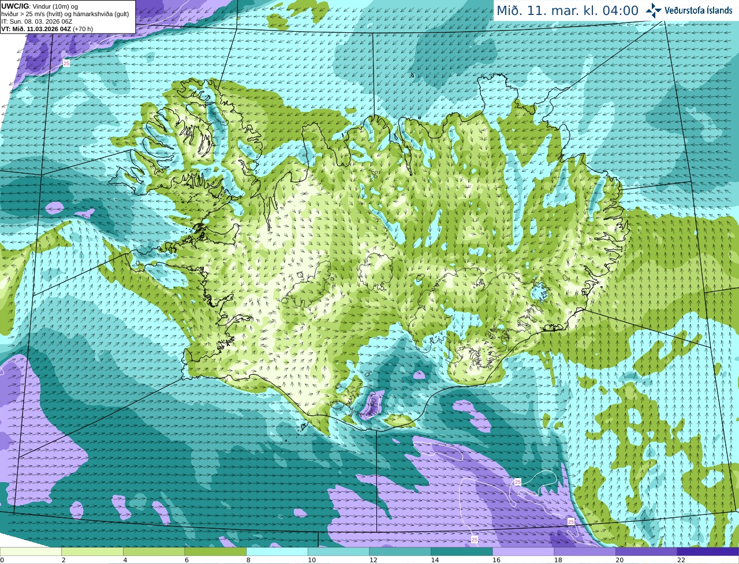Viewport: 739px width, 564px height.
Task: Pick the olive green 6–8 m/s legend swatch
Action: (x=215, y=551)
